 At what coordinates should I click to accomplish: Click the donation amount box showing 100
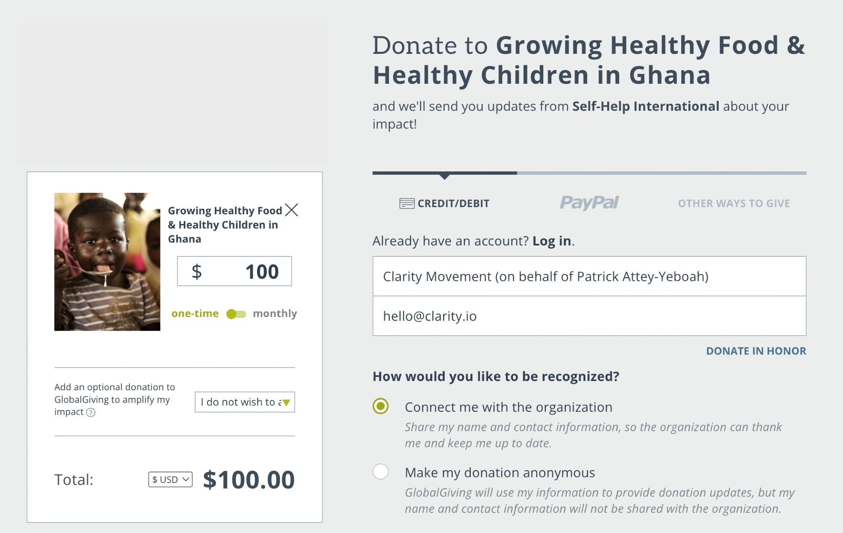click(234, 271)
